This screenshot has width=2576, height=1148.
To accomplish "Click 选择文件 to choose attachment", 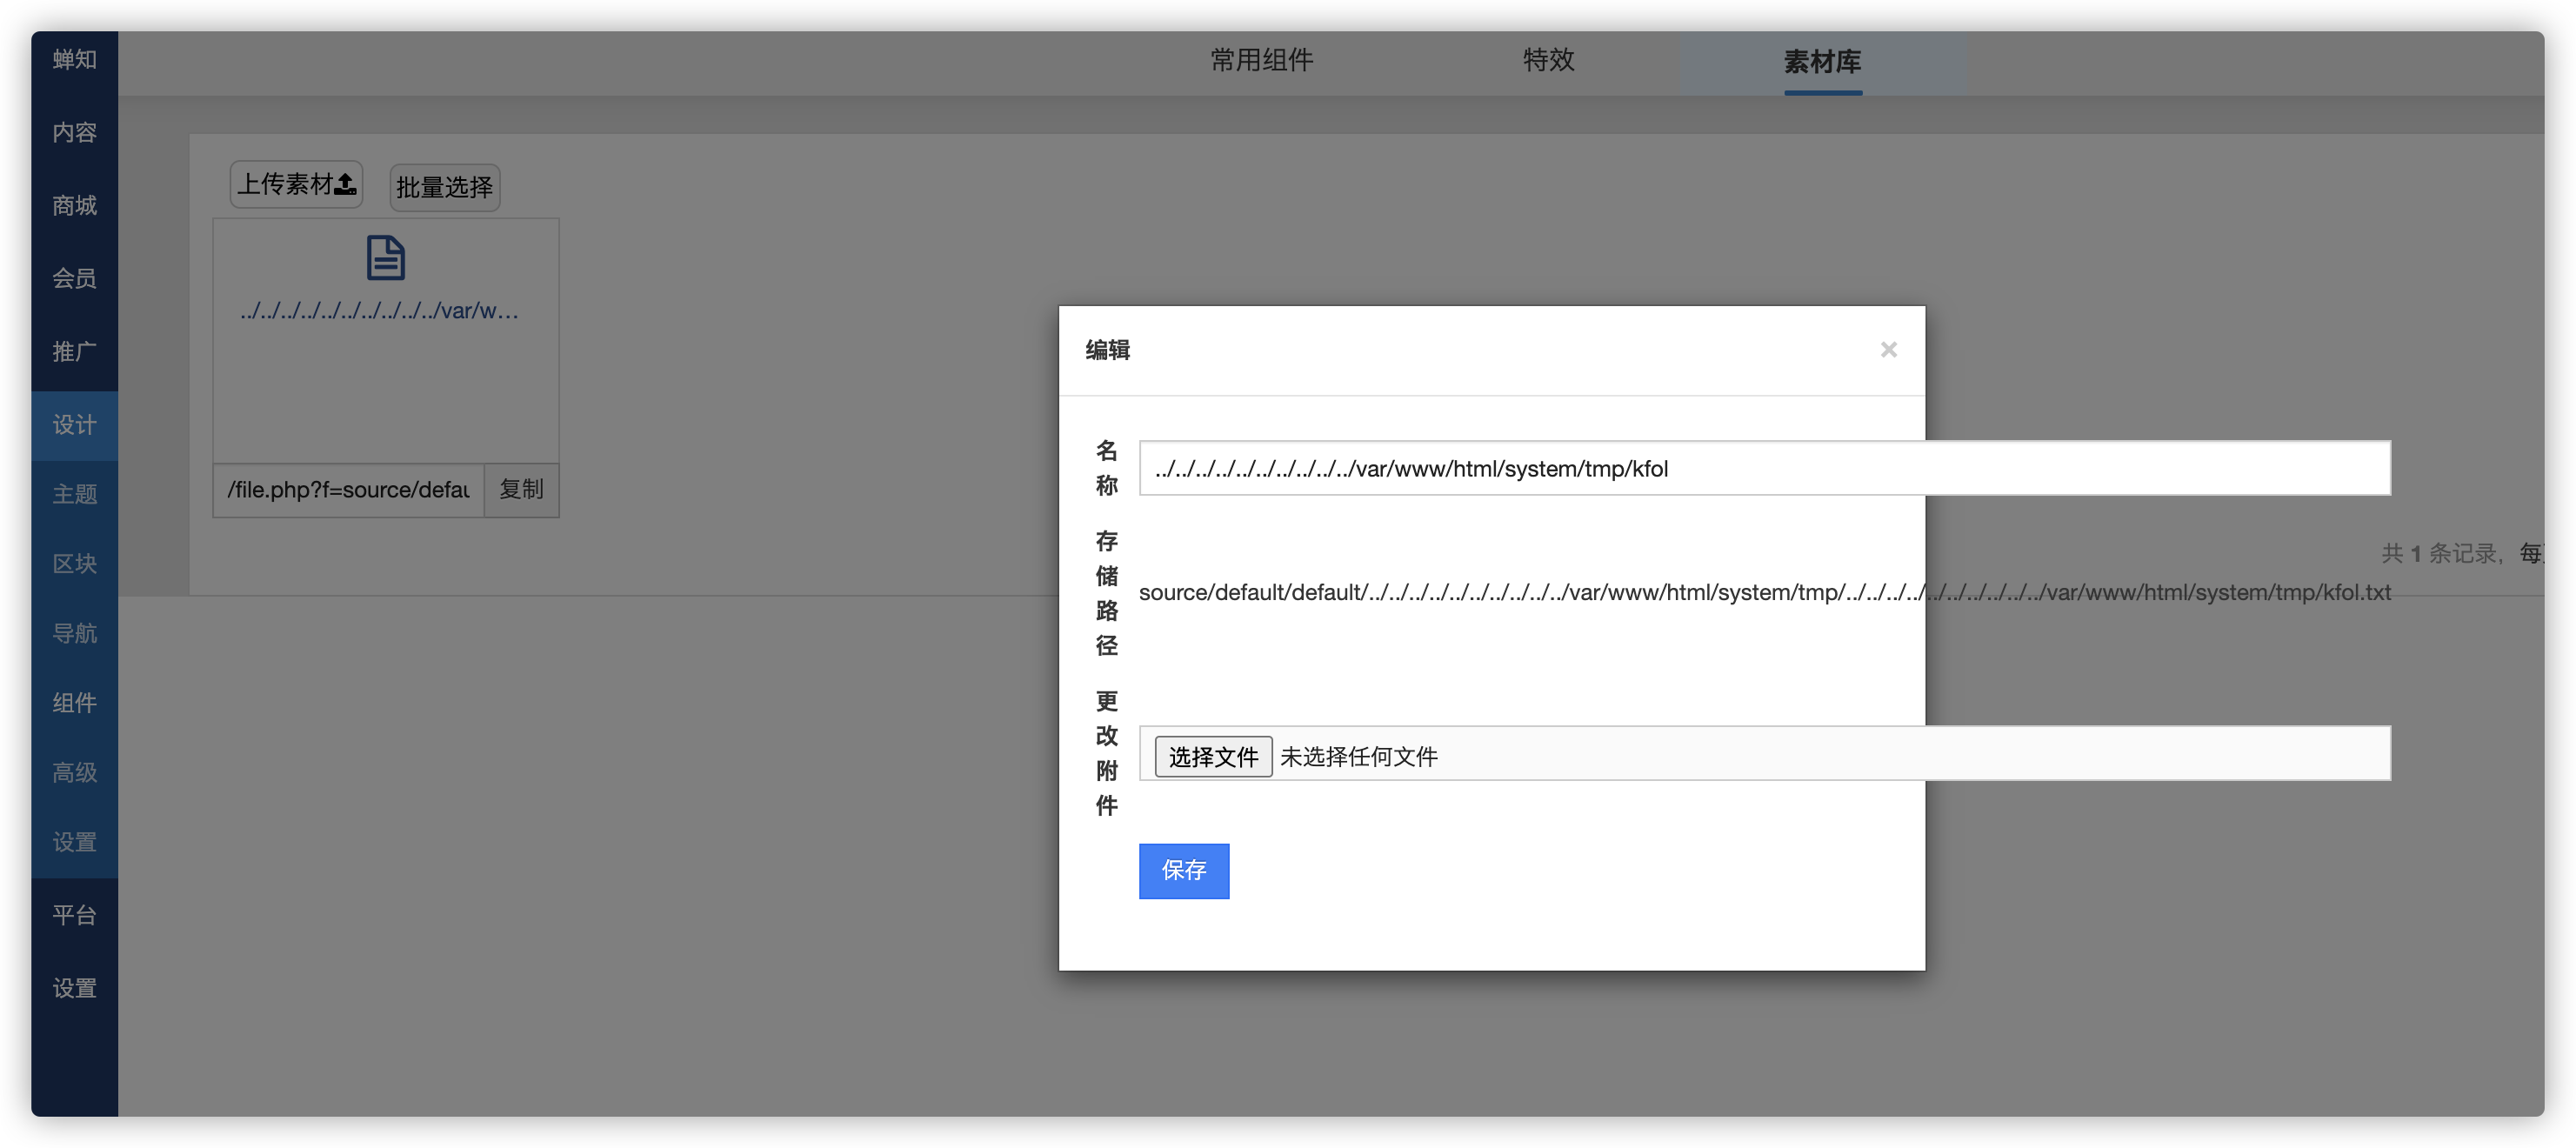I will click(1212, 757).
